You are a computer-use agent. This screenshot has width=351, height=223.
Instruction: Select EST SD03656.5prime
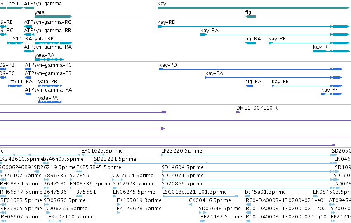[x=46, y=205]
